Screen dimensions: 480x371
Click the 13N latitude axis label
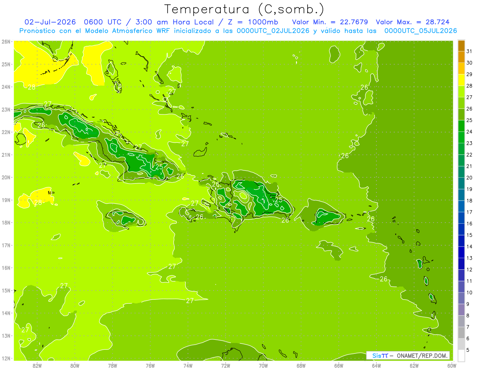(6, 336)
